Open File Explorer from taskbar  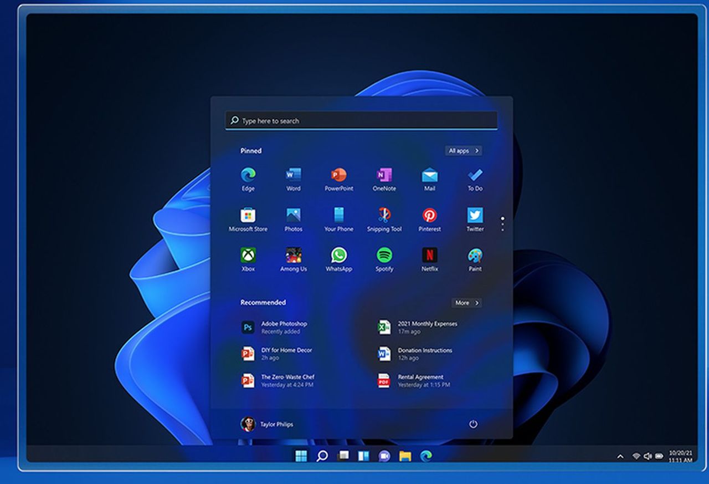point(405,456)
